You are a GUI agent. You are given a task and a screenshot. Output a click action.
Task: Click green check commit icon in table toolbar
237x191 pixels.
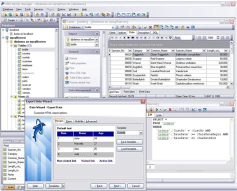(145, 27)
